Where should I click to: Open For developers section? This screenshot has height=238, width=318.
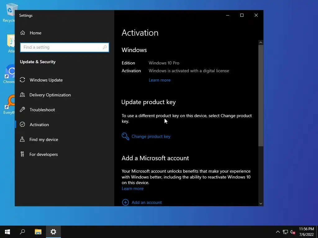65,154
